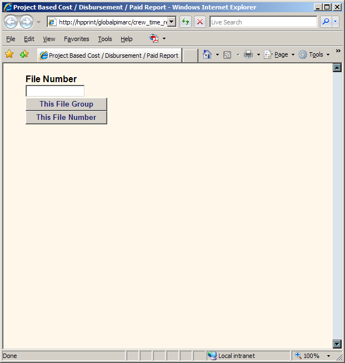The height and width of the screenshot is (363, 345).
Task: Open the Edit menu
Action: [x=29, y=39]
